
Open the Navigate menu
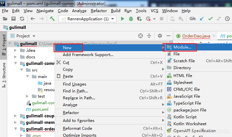(45, 11)
